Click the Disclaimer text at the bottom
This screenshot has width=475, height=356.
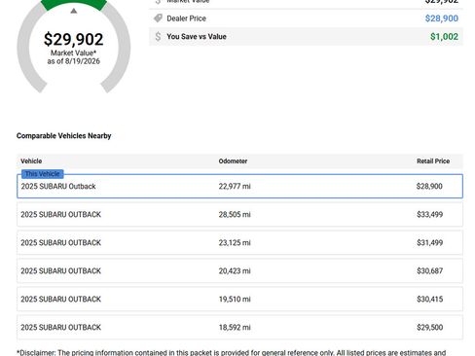pos(232,352)
